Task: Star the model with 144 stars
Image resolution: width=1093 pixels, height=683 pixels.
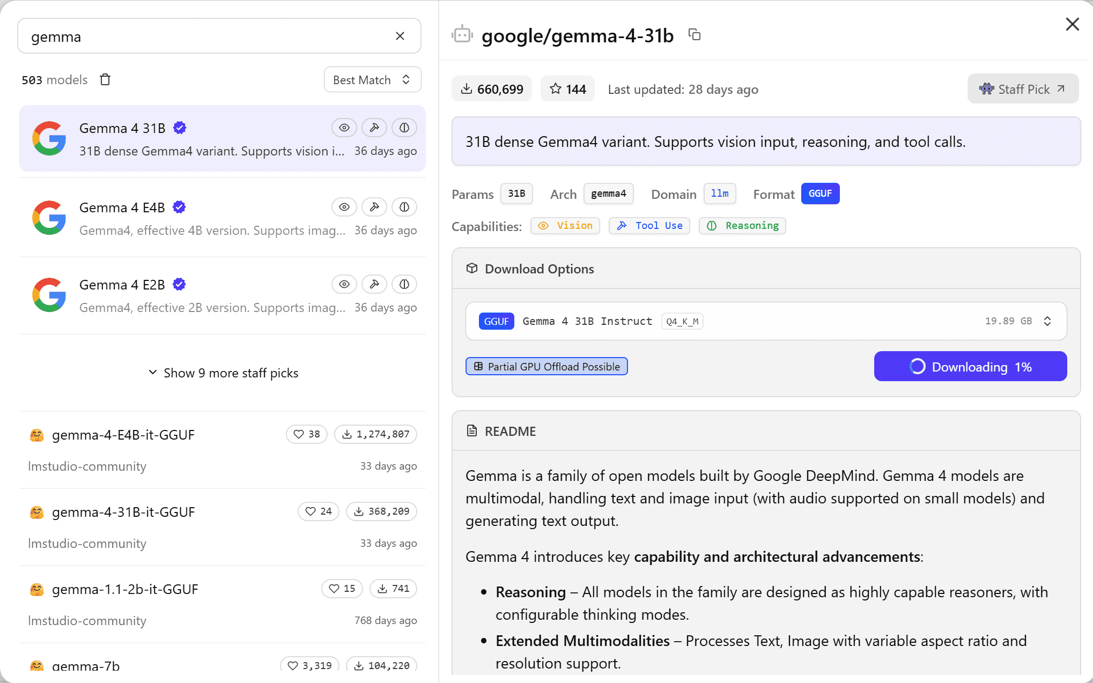Action: click(567, 89)
